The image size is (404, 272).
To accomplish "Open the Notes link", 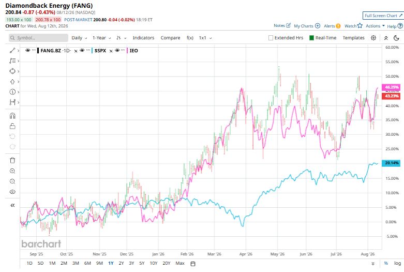I will [x=282, y=25].
